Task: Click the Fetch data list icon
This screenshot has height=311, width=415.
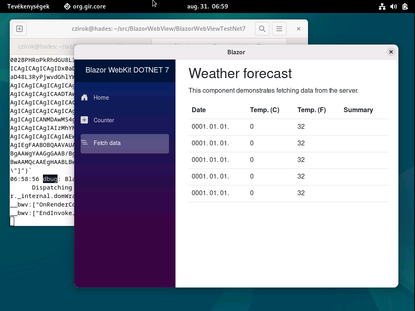Action: click(85, 143)
